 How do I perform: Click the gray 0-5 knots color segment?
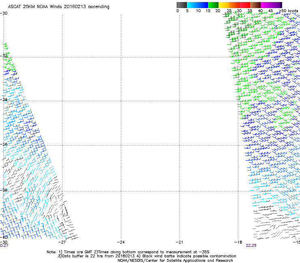pos(182,5)
